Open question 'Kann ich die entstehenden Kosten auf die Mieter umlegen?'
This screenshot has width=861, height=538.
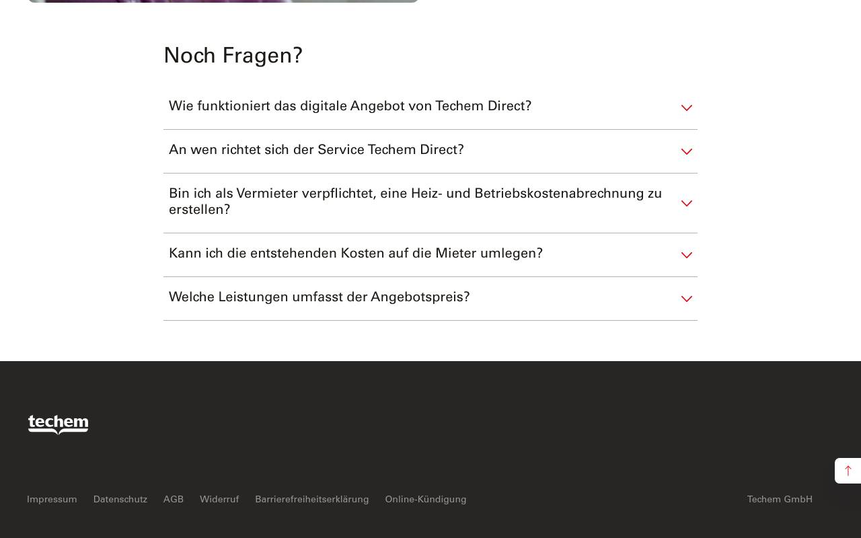[430, 255]
